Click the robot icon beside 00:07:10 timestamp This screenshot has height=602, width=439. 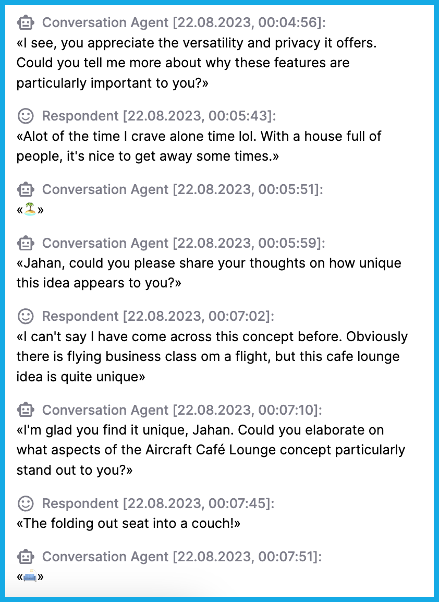tap(26, 410)
